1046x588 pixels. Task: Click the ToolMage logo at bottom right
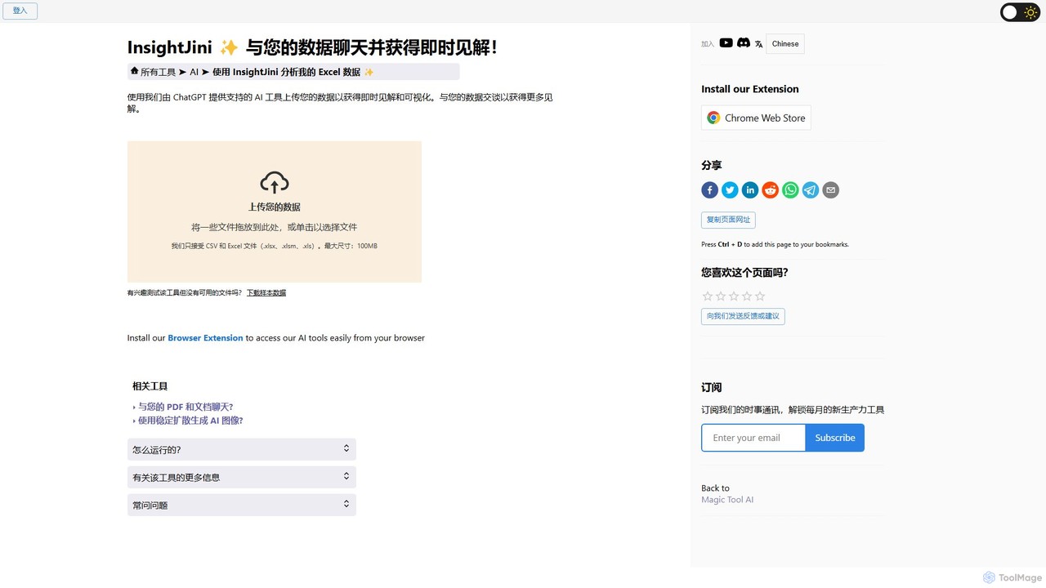pyautogui.click(x=1012, y=577)
